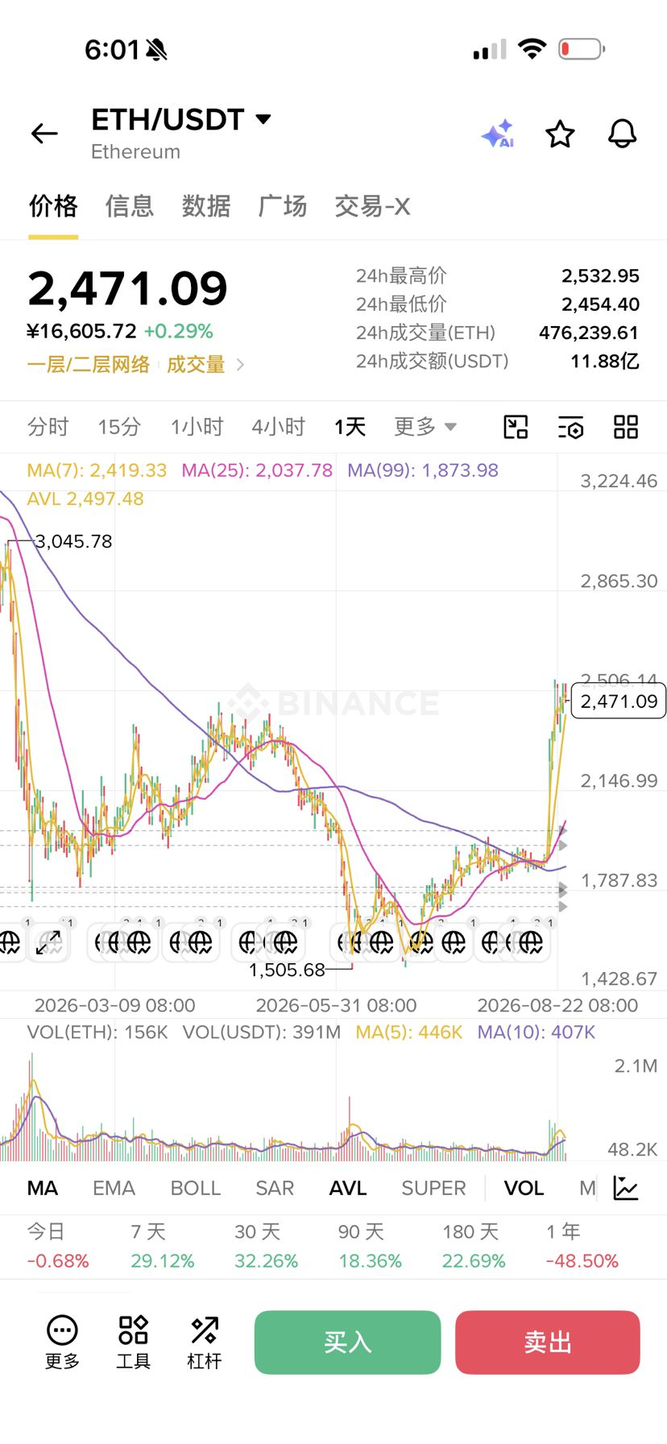Go back with the left arrow

coord(44,134)
